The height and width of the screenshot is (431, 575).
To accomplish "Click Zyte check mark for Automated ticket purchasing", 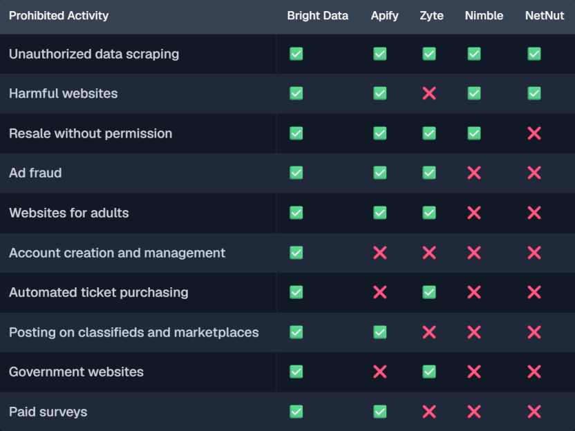I will pyautogui.click(x=429, y=292).
